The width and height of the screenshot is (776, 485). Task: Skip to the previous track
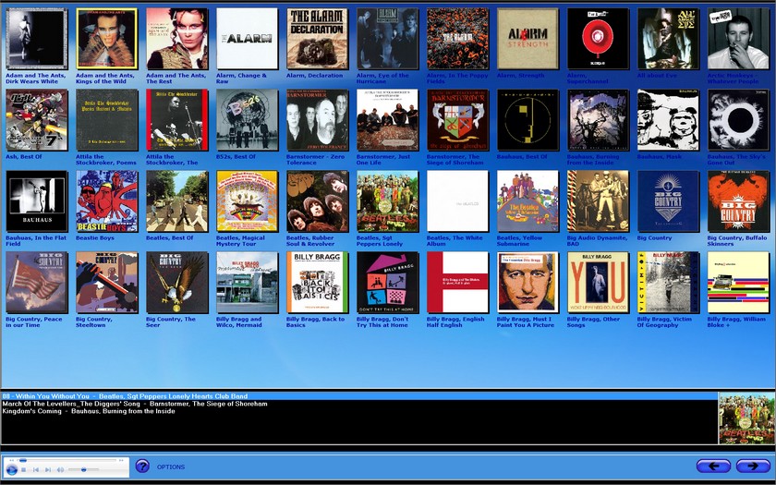coord(36,469)
